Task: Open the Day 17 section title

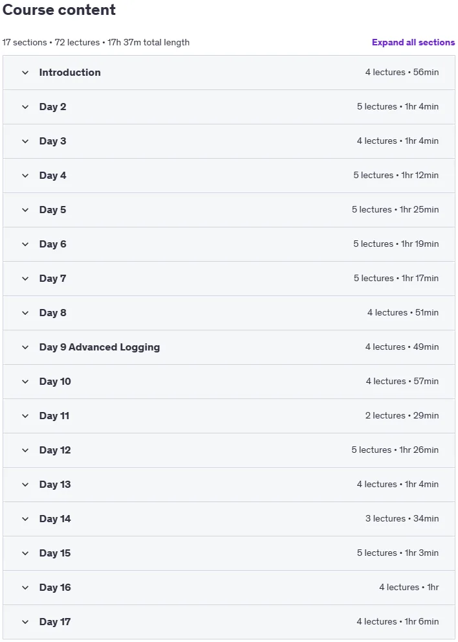Action: pyautogui.click(x=55, y=622)
